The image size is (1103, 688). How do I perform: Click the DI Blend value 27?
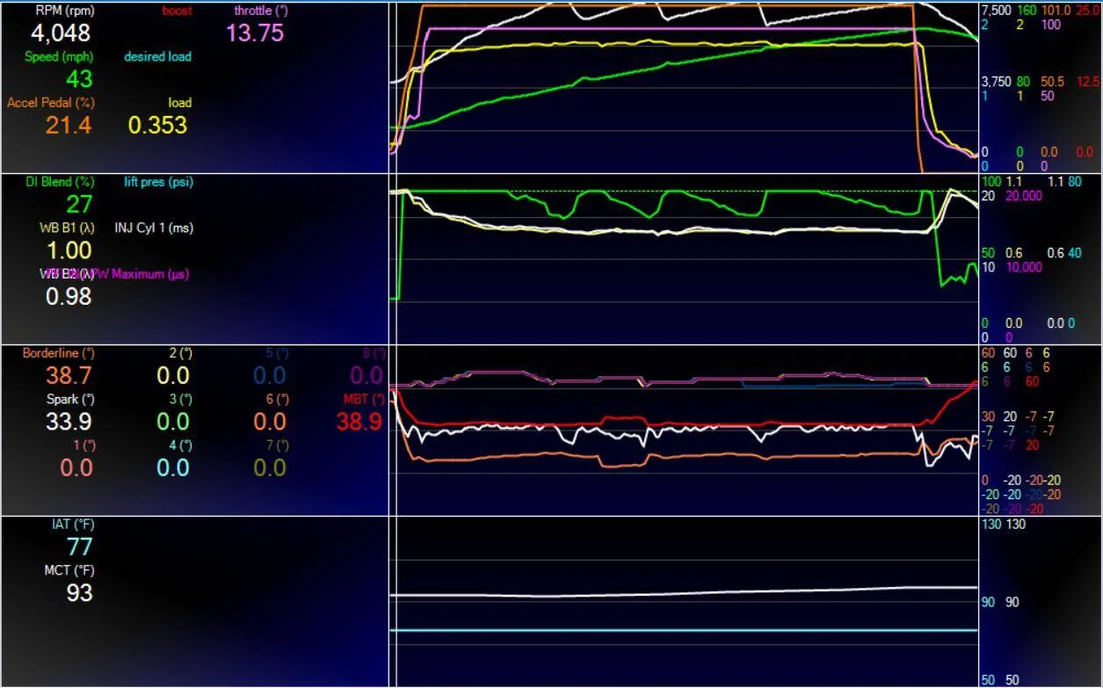[x=80, y=205]
